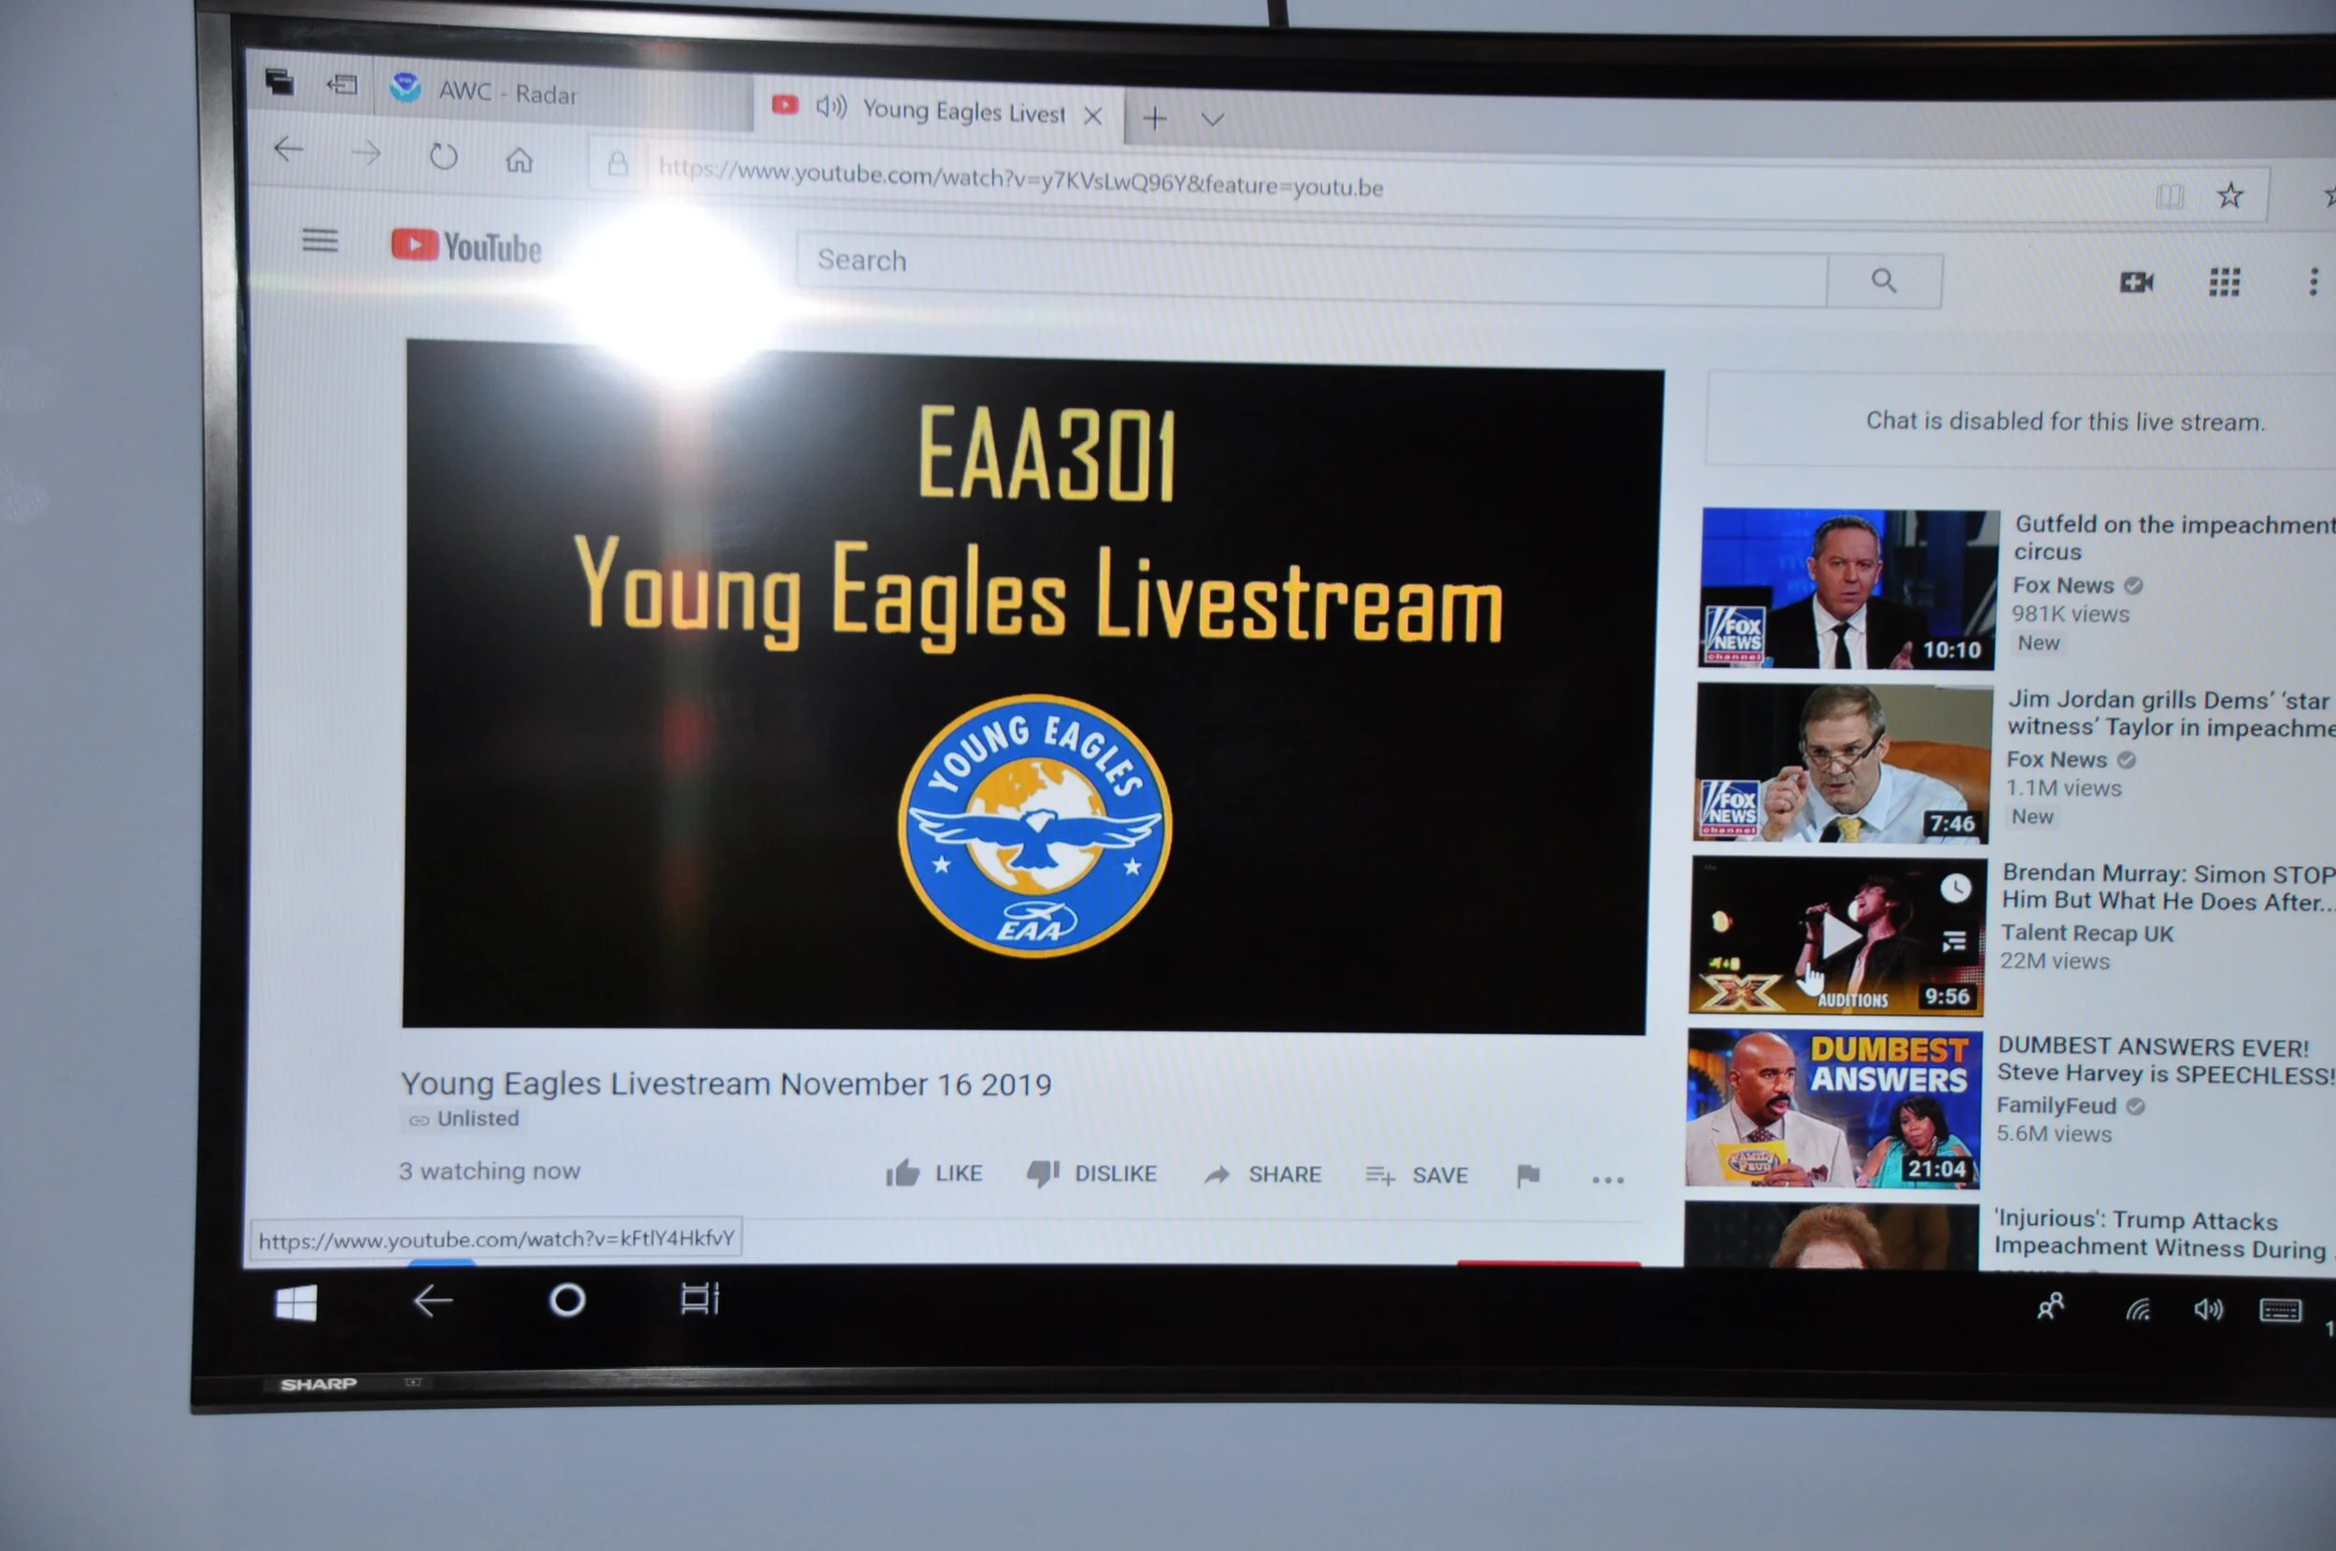Refresh the page in the browser
Image resolution: width=2336 pixels, height=1551 pixels.
[x=443, y=156]
